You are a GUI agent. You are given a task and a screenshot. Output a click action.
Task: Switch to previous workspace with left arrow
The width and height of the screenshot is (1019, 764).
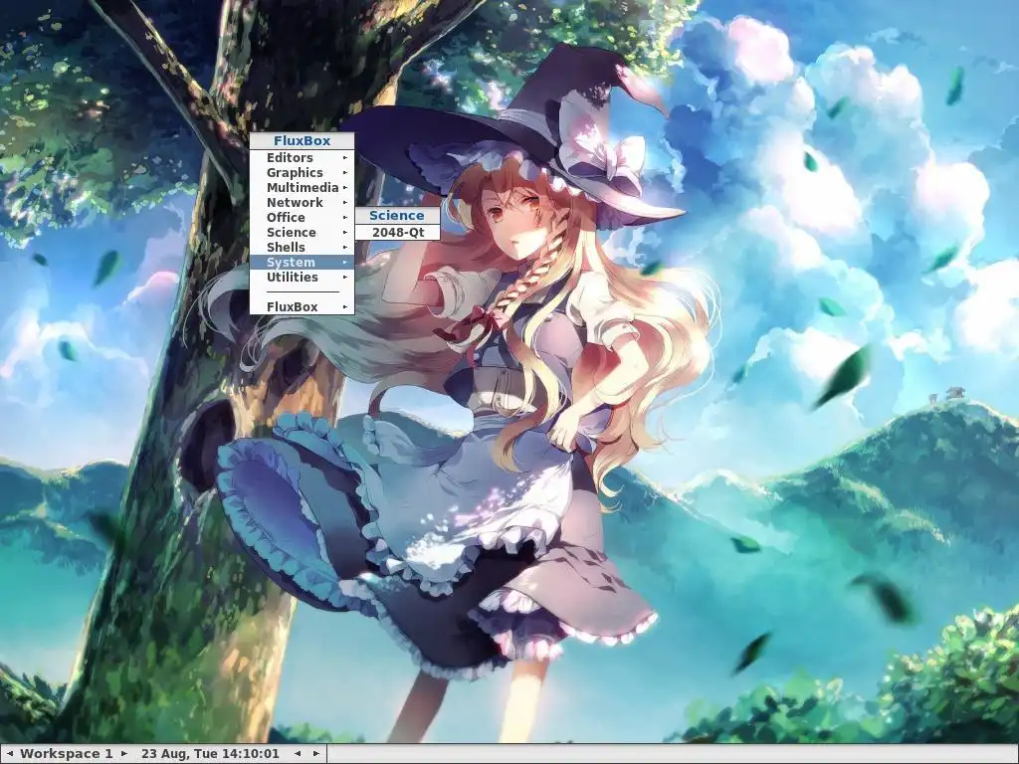(10, 754)
